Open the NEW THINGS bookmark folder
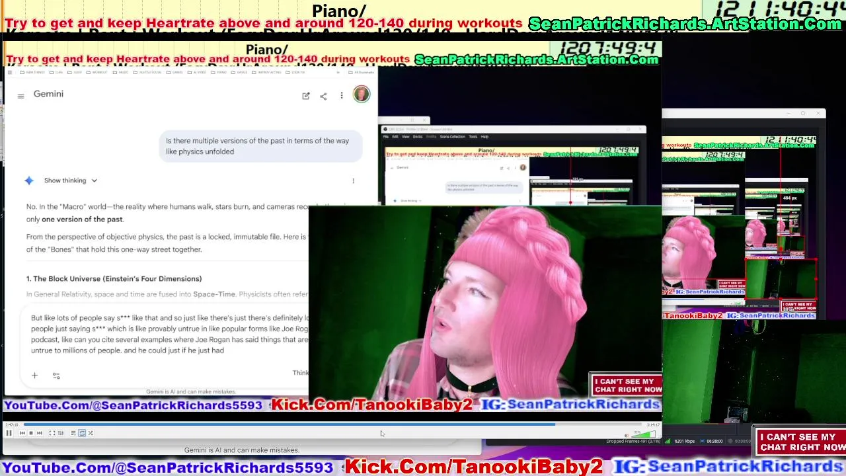Screen dimensions: 846x476 click(x=32, y=72)
